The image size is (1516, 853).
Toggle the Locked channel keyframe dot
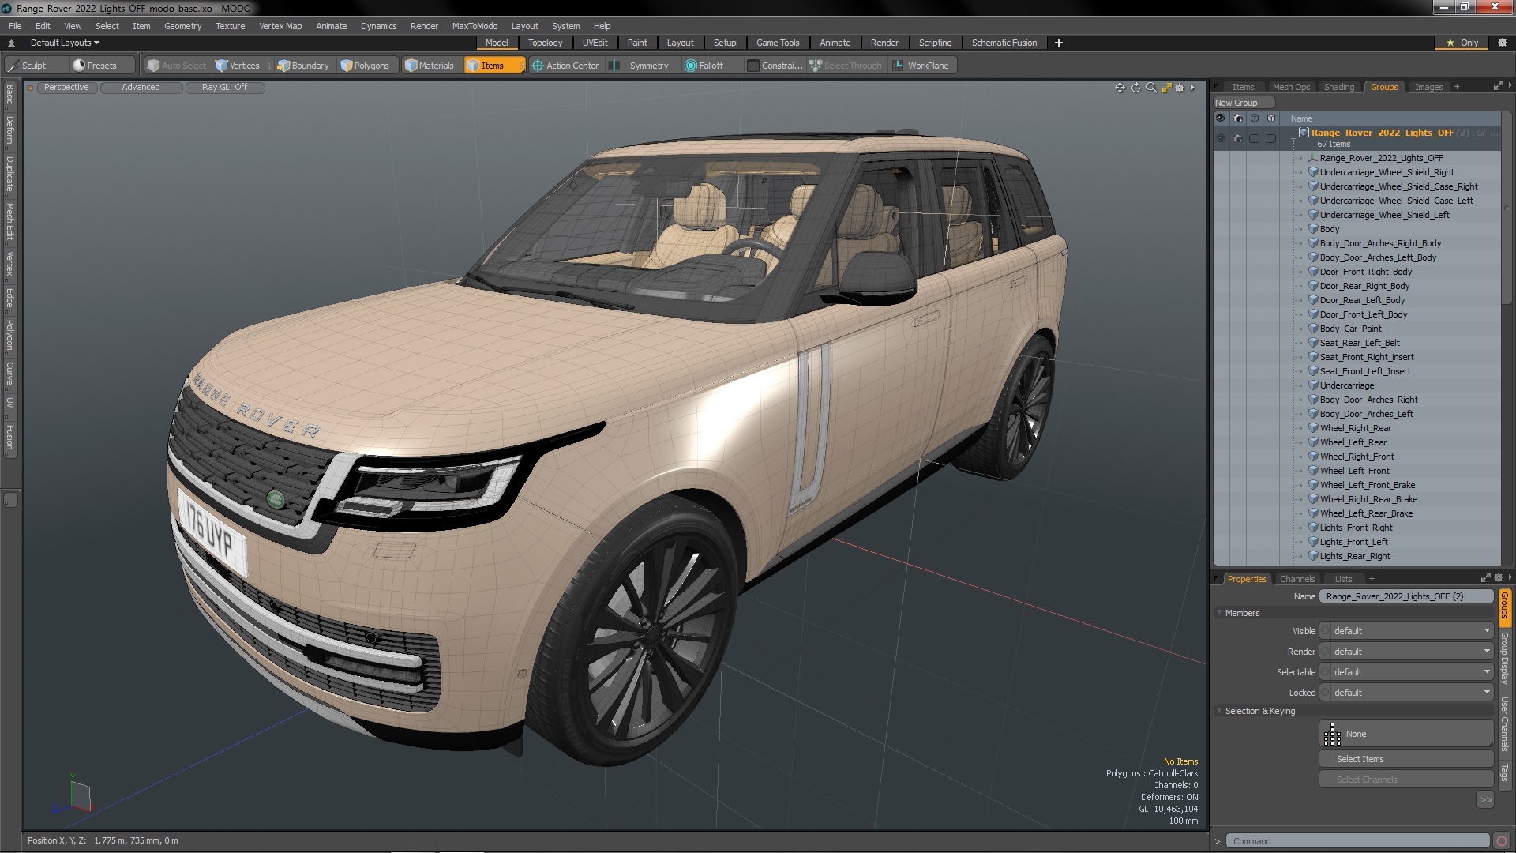[1325, 693]
